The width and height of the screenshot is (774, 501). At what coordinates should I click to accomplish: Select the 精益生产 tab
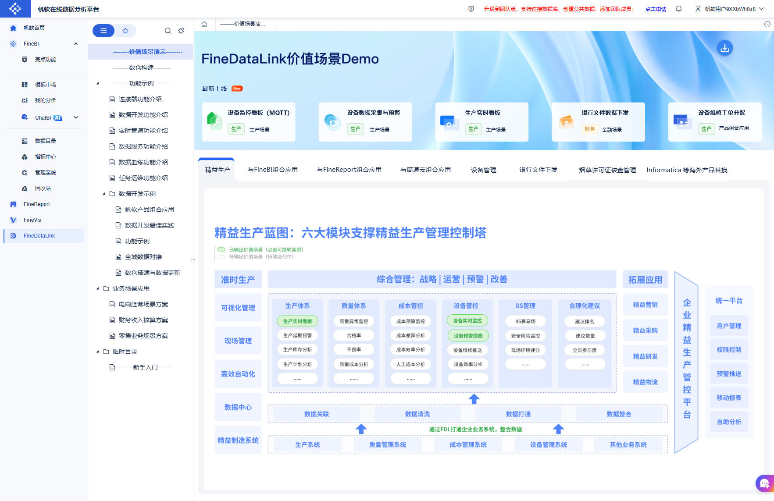(218, 170)
